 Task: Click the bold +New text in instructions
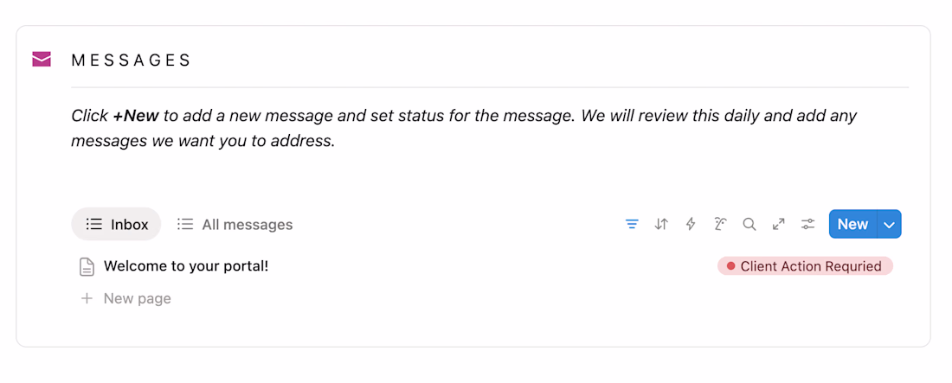pos(136,116)
